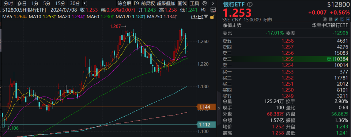Click the F9 button
Image resolution: width=351 pixels, height=137 pixels.
click(136, 3)
